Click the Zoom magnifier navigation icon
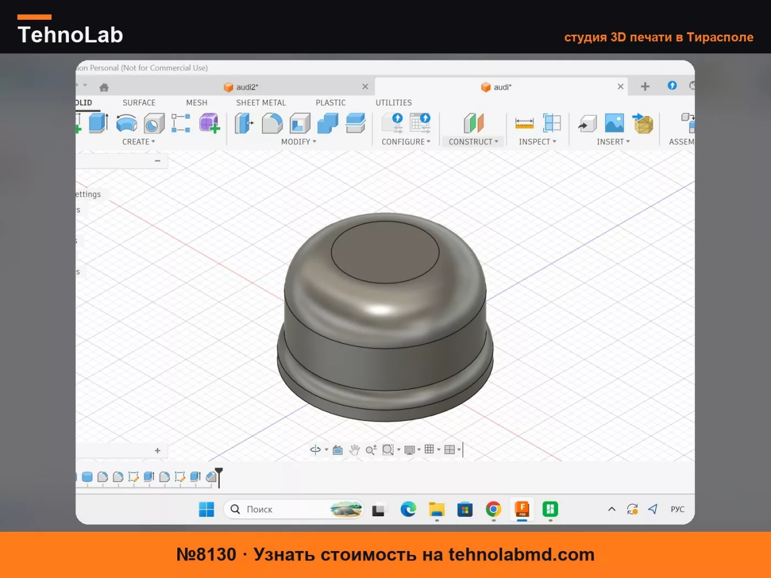 coord(371,450)
